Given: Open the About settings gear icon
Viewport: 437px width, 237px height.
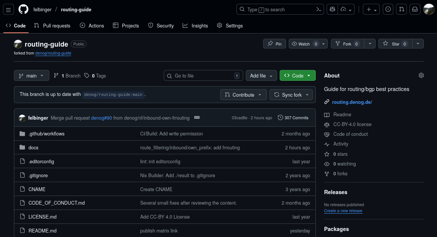Looking at the screenshot, I should click(421, 76).
